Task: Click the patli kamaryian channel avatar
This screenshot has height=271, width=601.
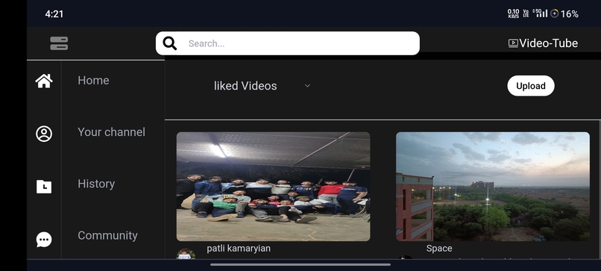Action: click(x=186, y=254)
